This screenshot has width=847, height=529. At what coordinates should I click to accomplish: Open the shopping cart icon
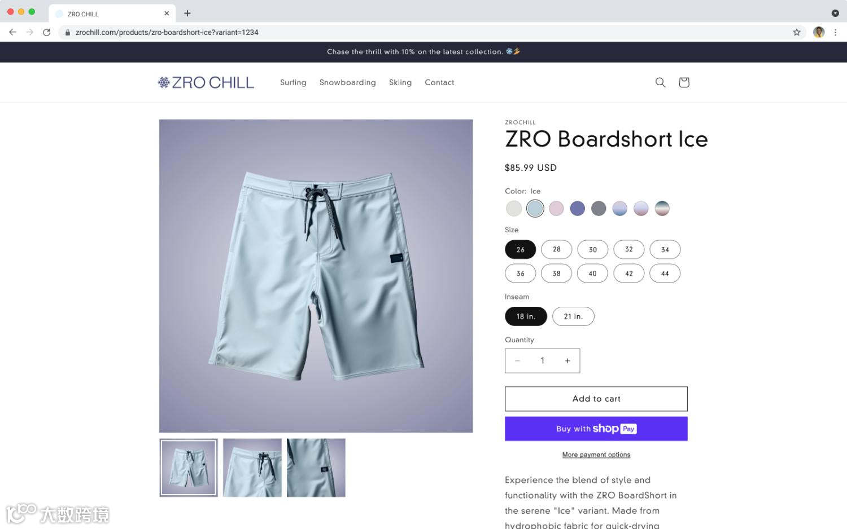click(684, 82)
